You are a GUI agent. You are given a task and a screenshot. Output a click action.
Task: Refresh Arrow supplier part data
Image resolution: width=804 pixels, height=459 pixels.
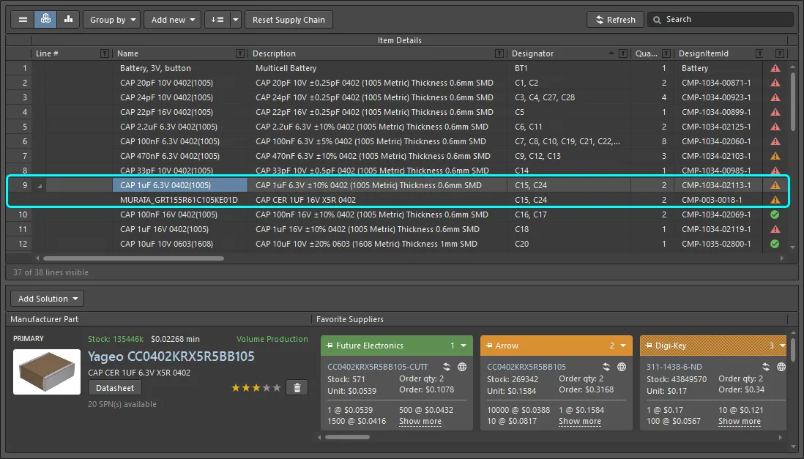[606, 367]
